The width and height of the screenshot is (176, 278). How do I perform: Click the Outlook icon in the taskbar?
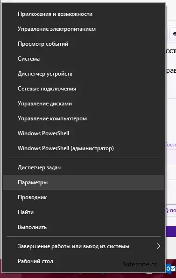click(171, 268)
